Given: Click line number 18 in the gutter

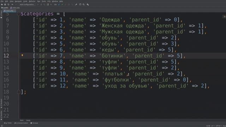Looking at the screenshot, I should tap(6, 92).
